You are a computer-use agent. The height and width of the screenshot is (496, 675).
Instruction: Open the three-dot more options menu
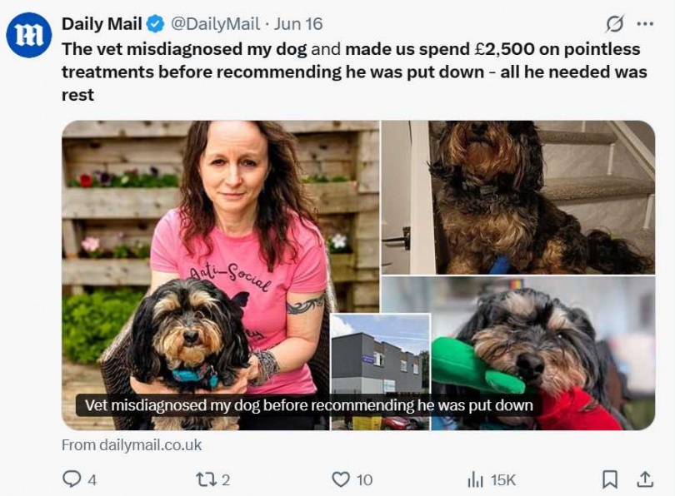(644, 23)
